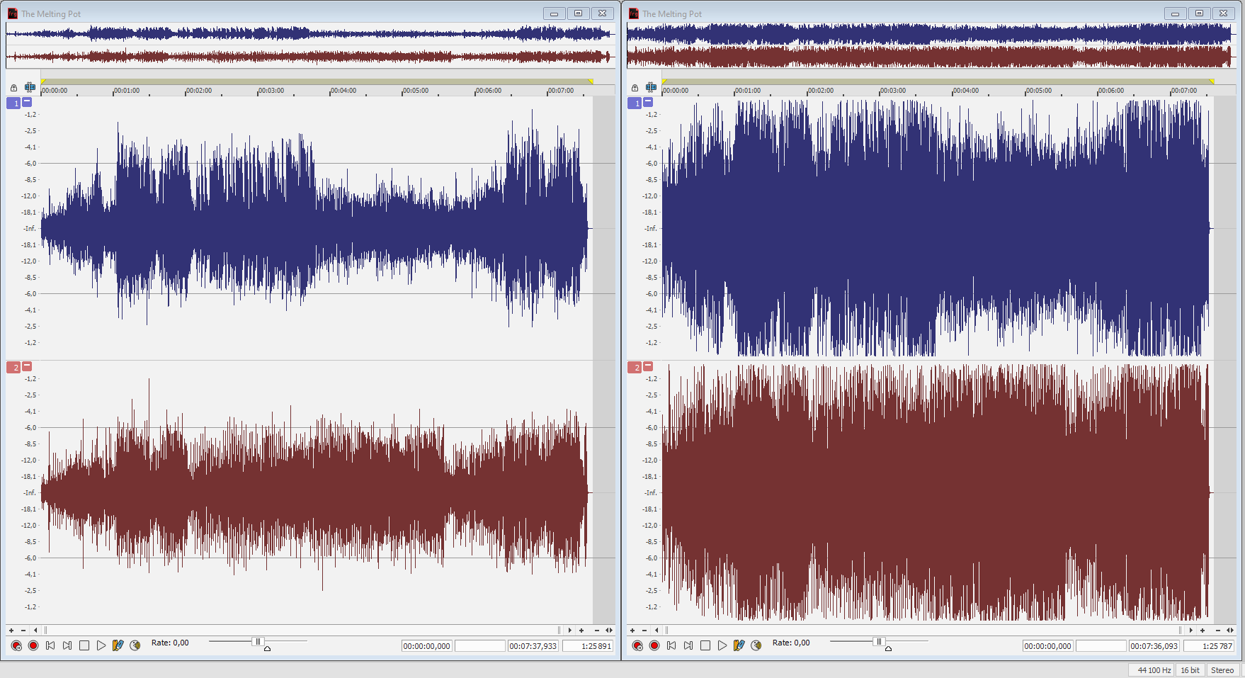This screenshot has width=1245, height=678.
Task: Jump to start in the right window
Action: 671,645
